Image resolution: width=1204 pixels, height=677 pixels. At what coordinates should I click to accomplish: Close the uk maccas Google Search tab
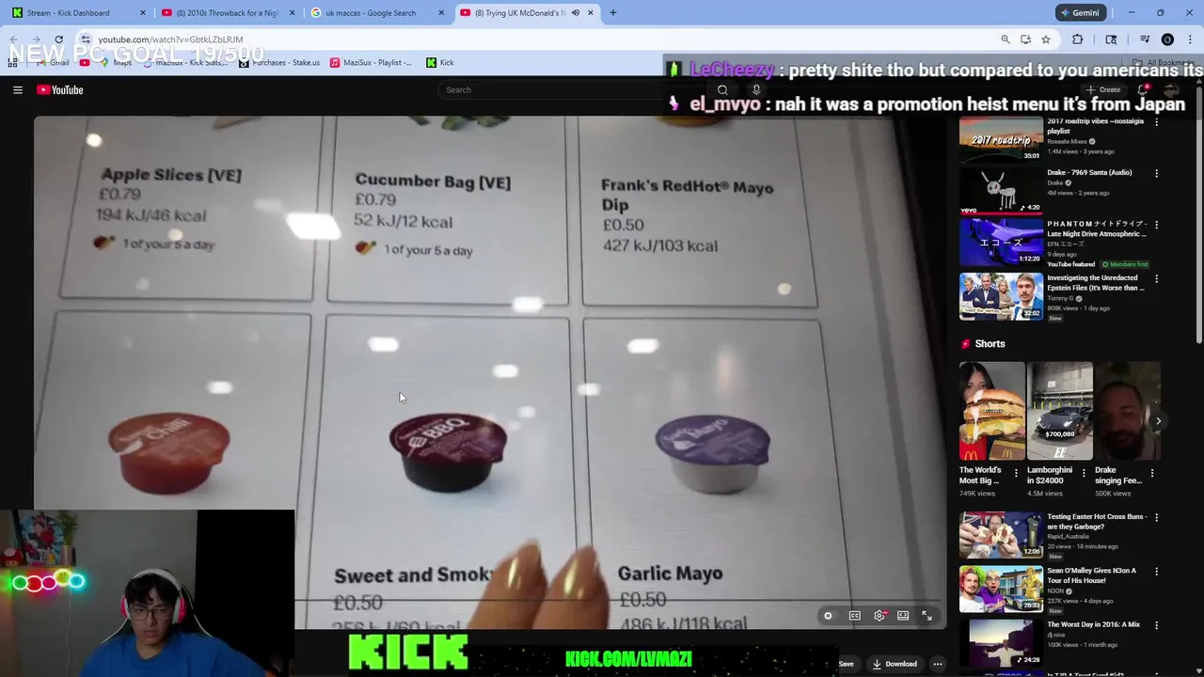pyautogui.click(x=442, y=13)
